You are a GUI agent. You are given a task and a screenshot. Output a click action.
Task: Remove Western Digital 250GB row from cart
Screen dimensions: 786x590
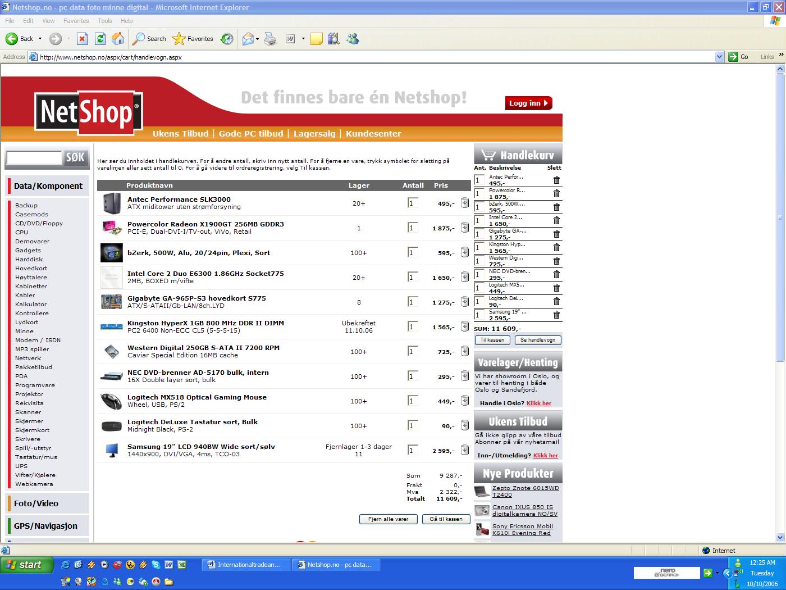click(x=465, y=351)
